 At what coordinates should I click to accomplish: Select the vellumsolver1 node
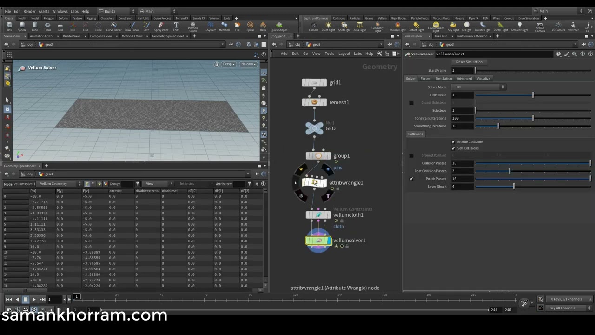(x=318, y=241)
